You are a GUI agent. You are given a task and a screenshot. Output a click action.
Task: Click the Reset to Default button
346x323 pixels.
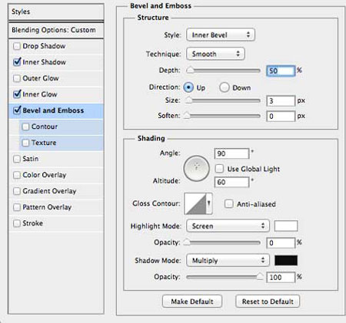click(268, 302)
